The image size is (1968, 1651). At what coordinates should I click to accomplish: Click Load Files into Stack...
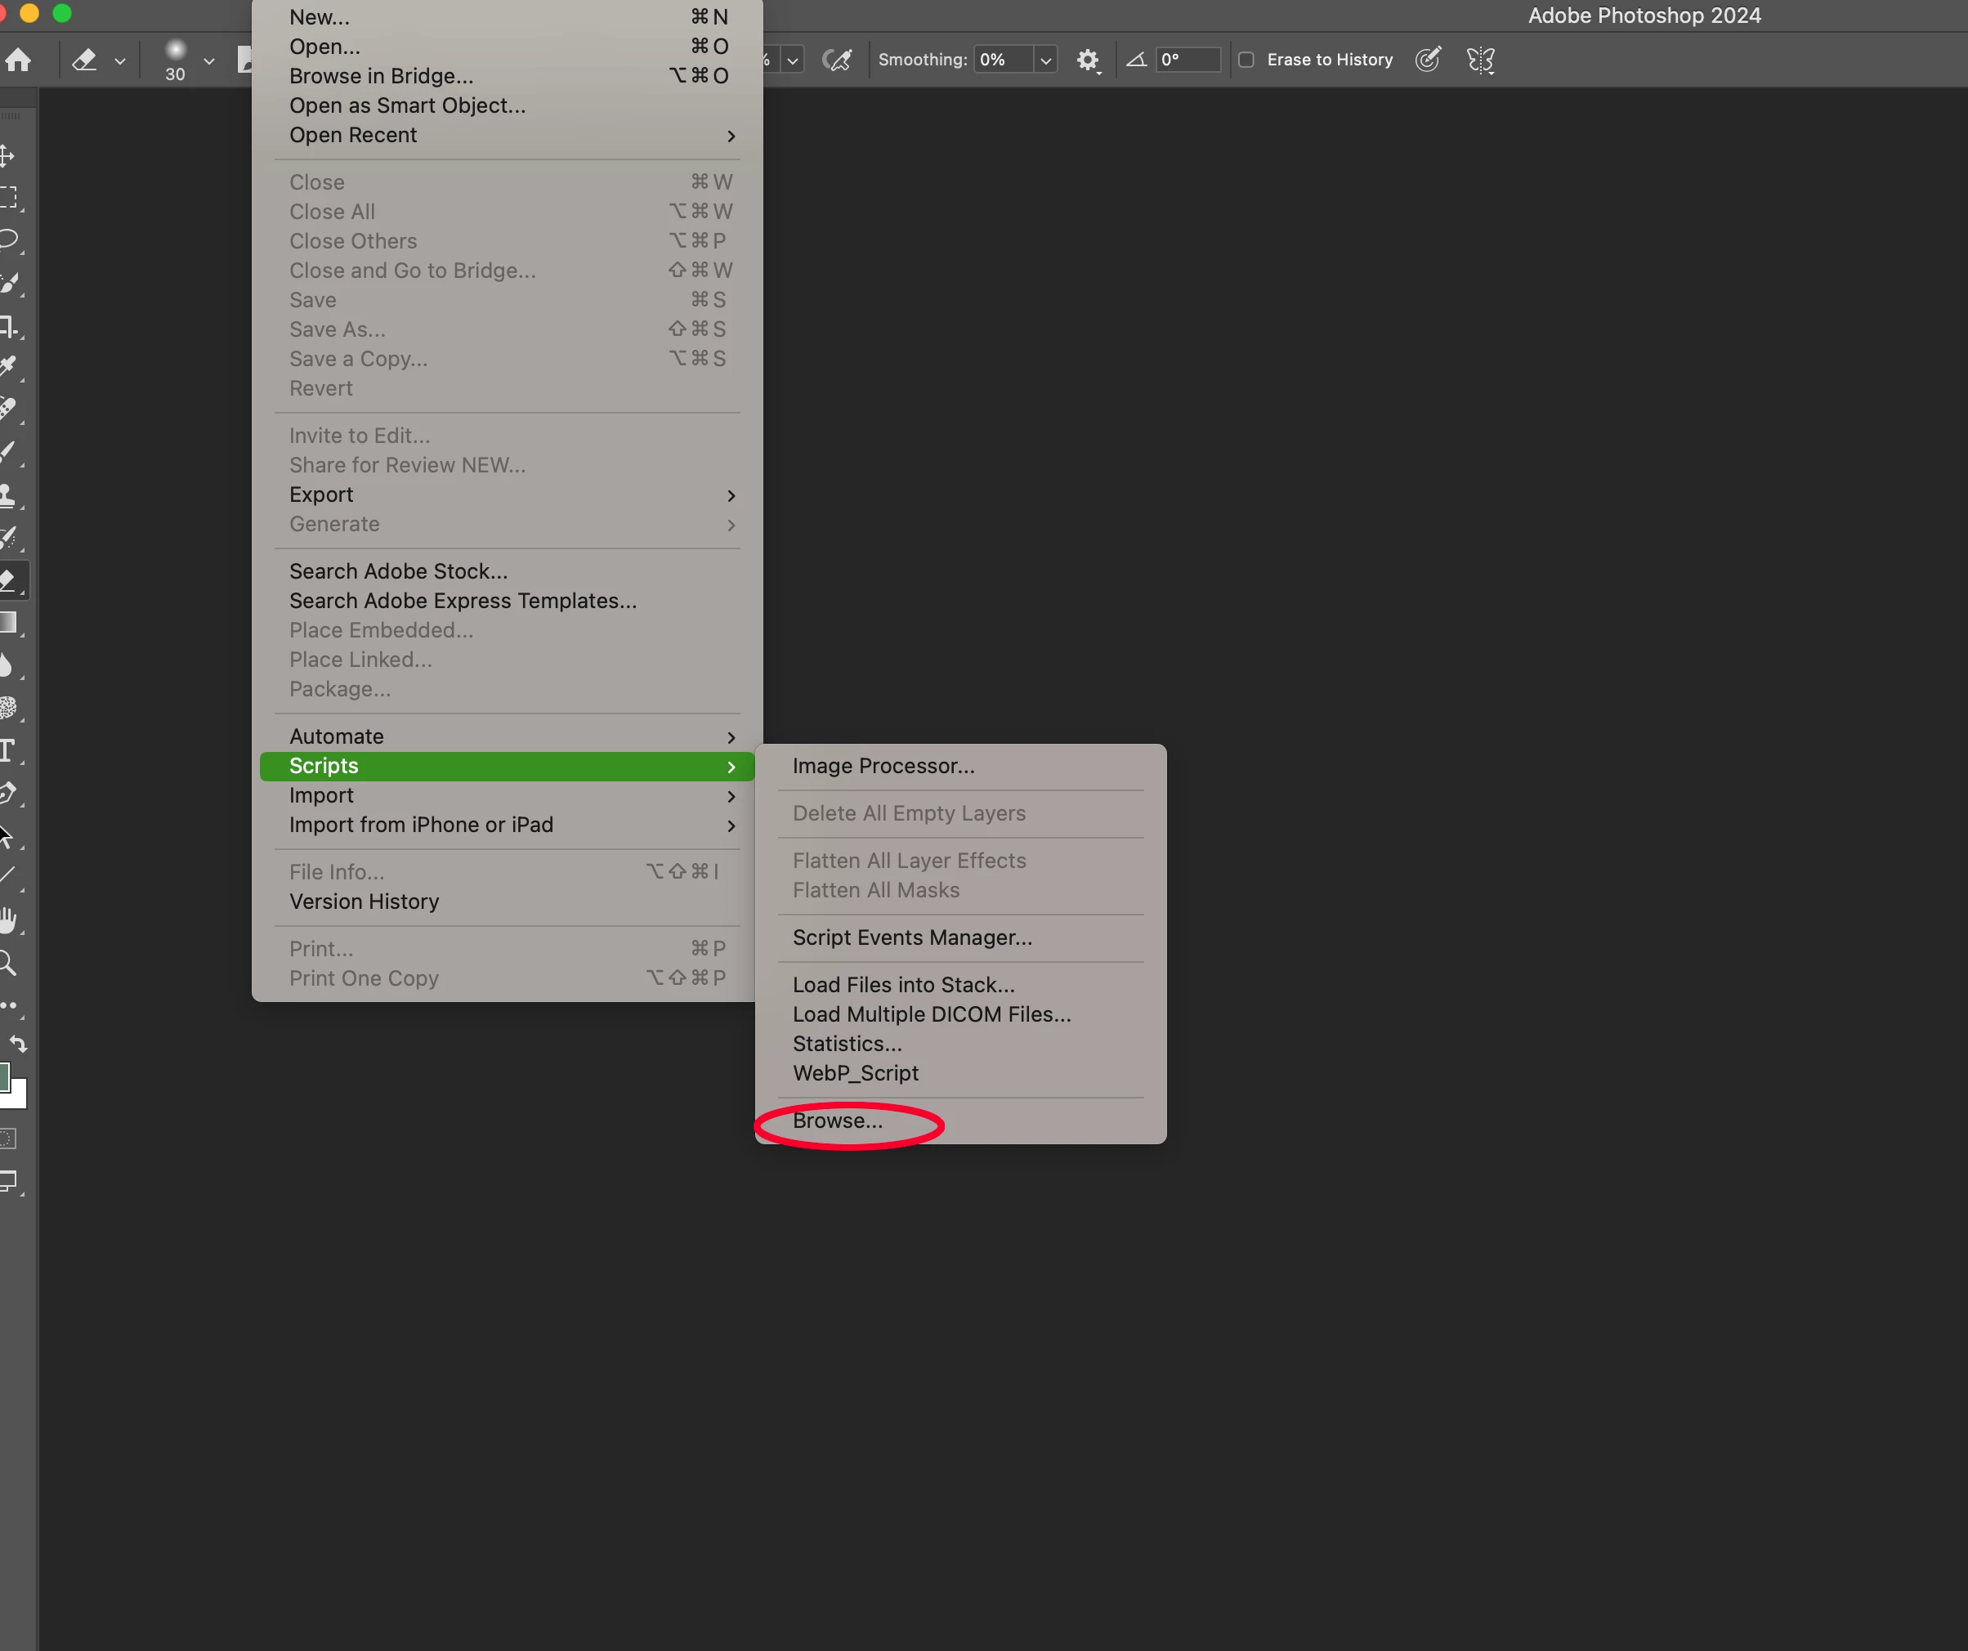[903, 985]
